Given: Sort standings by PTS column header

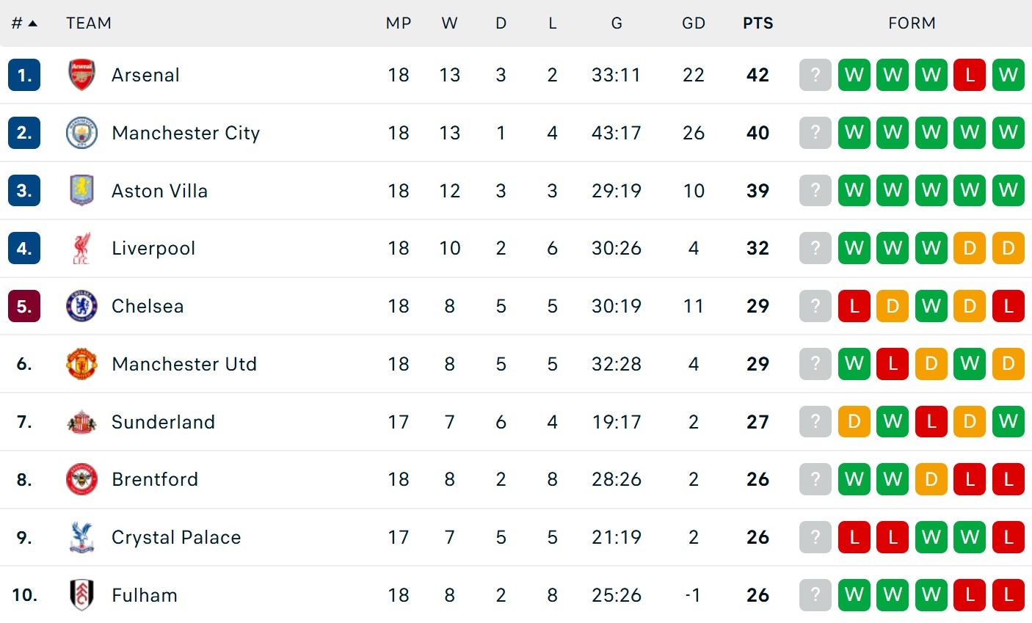Looking at the screenshot, I should (757, 23).
